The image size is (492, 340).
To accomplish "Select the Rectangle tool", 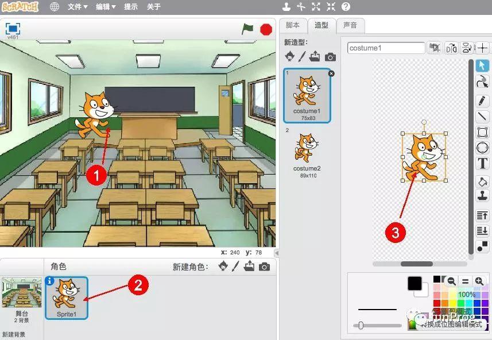I will (x=482, y=132).
